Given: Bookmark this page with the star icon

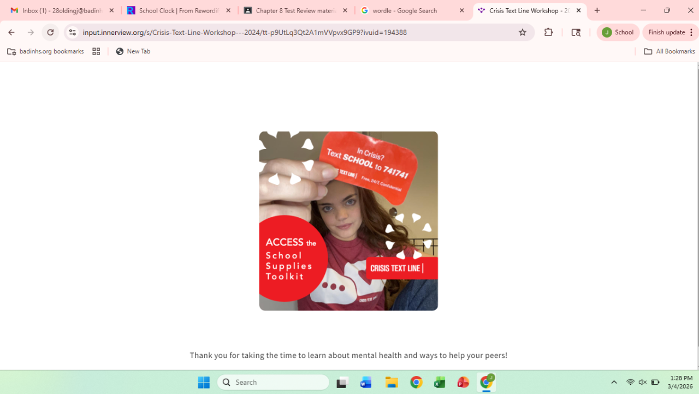Looking at the screenshot, I should pyautogui.click(x=523, y=32).
